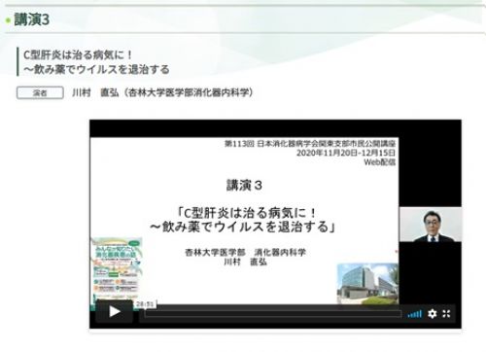Select speaker name 川村 直弘 beside 演者

(x=95, y=92)
